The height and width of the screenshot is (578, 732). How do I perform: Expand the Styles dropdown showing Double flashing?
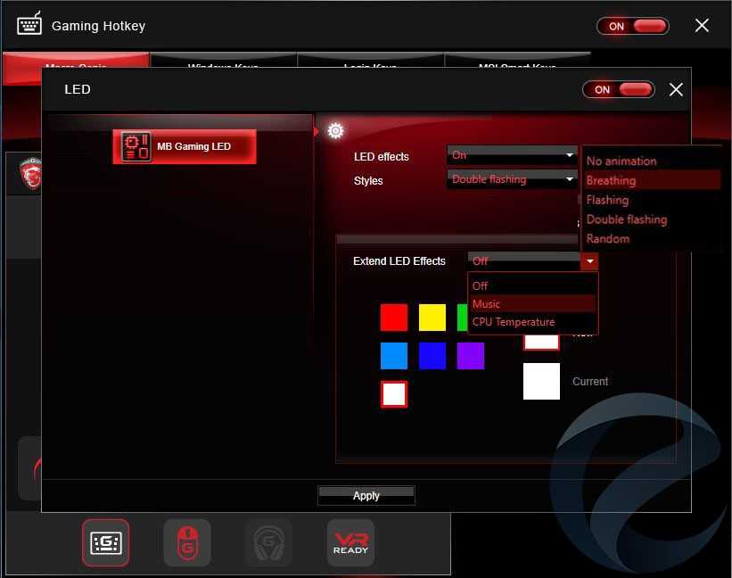click(x=512, y=179)
